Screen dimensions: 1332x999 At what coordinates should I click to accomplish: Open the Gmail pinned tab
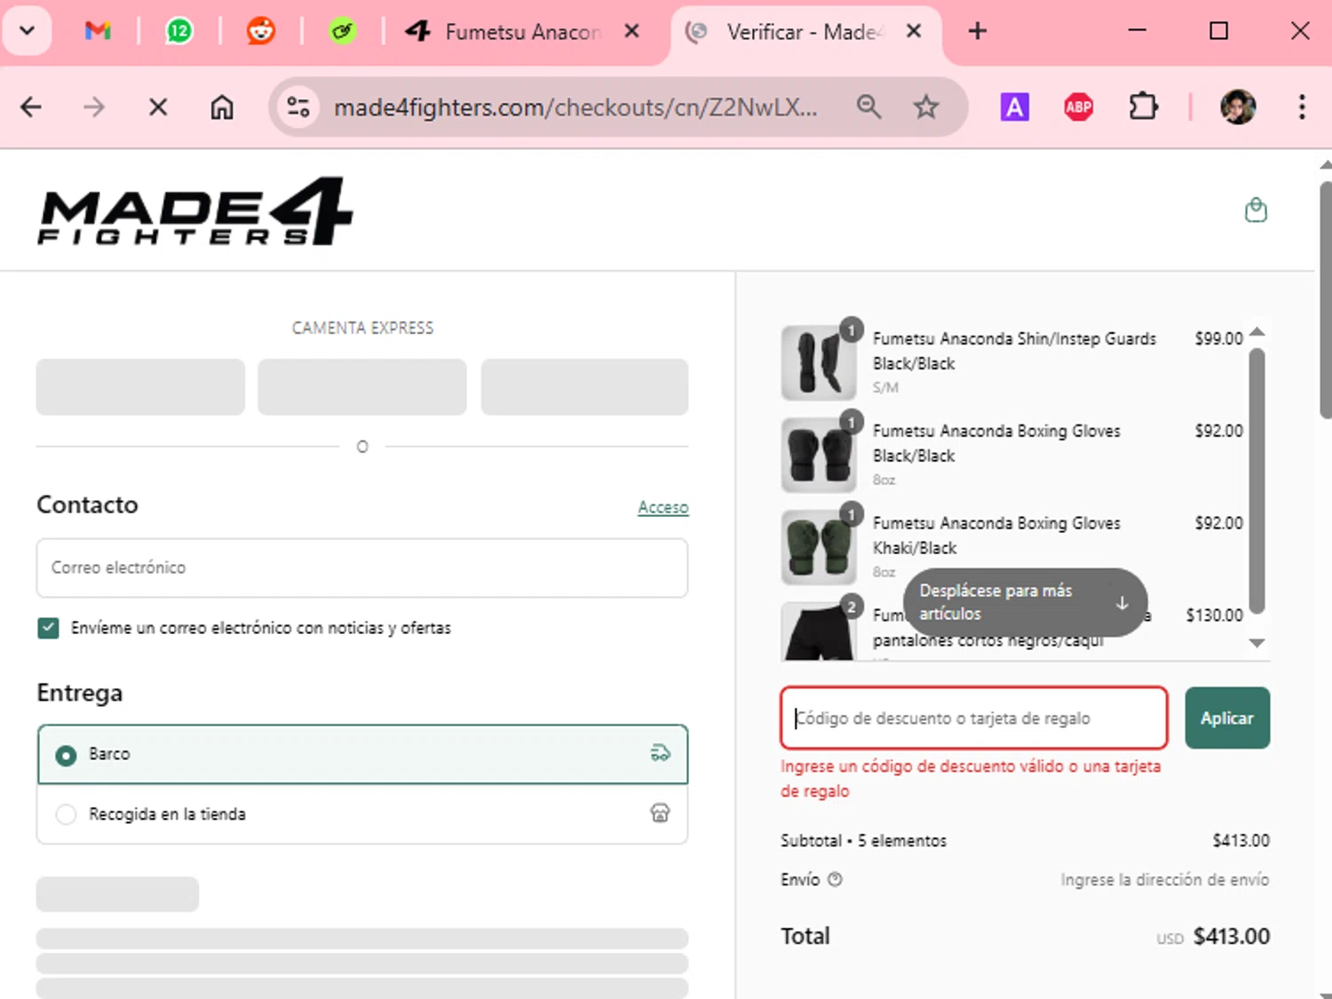pos(98,31)
